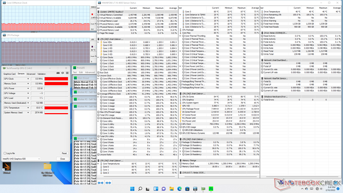Collapse the Core Ratios group
Image resolution: width=343 pixels, height=193 pixels.
tap(99, 139)
